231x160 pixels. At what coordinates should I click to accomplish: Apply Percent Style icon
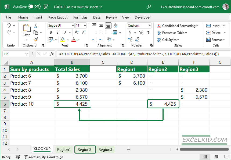[x=141, y=33]
